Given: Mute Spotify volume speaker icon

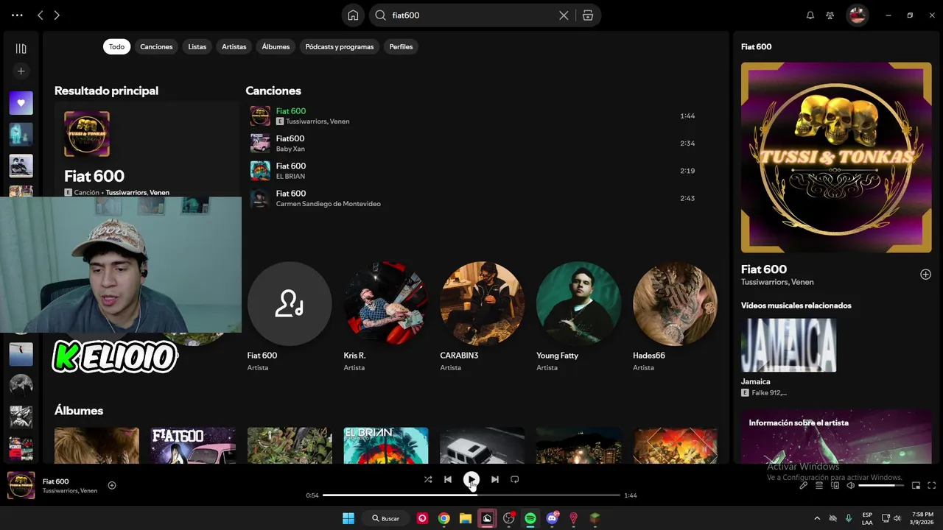Looking at the screenshot, I should 851,485.
